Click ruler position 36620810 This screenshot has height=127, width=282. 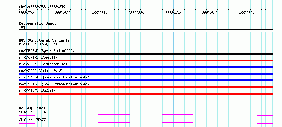click(x=99, y=13)
